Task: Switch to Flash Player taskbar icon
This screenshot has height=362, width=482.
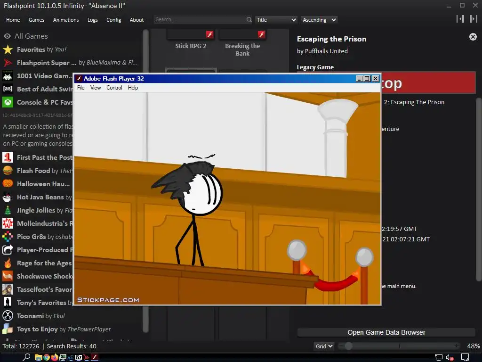Action: click(x=95, y=357)
